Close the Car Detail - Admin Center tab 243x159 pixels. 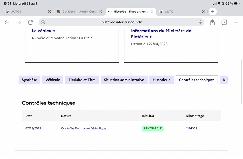click(101, 12)
